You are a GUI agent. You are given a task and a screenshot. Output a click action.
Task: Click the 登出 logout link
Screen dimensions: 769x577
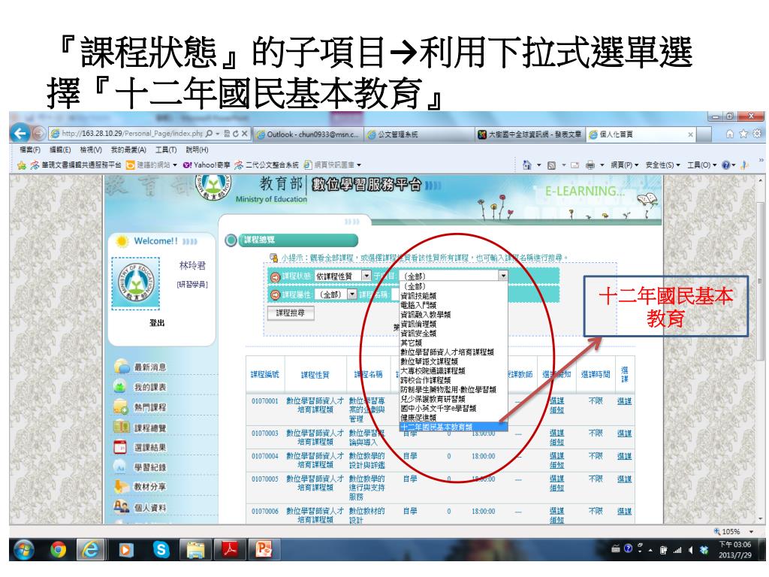click(x=157, y=322)
